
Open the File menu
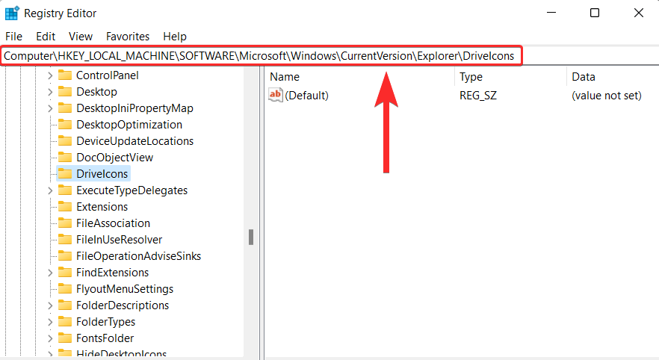[14, 37]
